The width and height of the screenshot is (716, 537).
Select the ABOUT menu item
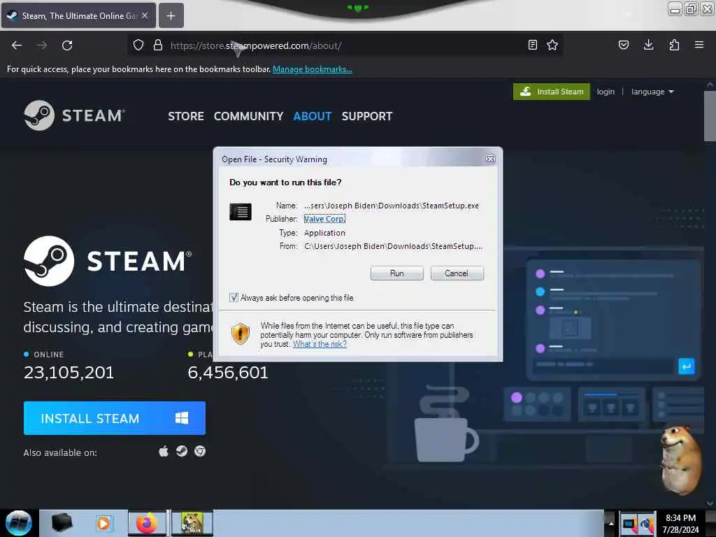[313, 117]
